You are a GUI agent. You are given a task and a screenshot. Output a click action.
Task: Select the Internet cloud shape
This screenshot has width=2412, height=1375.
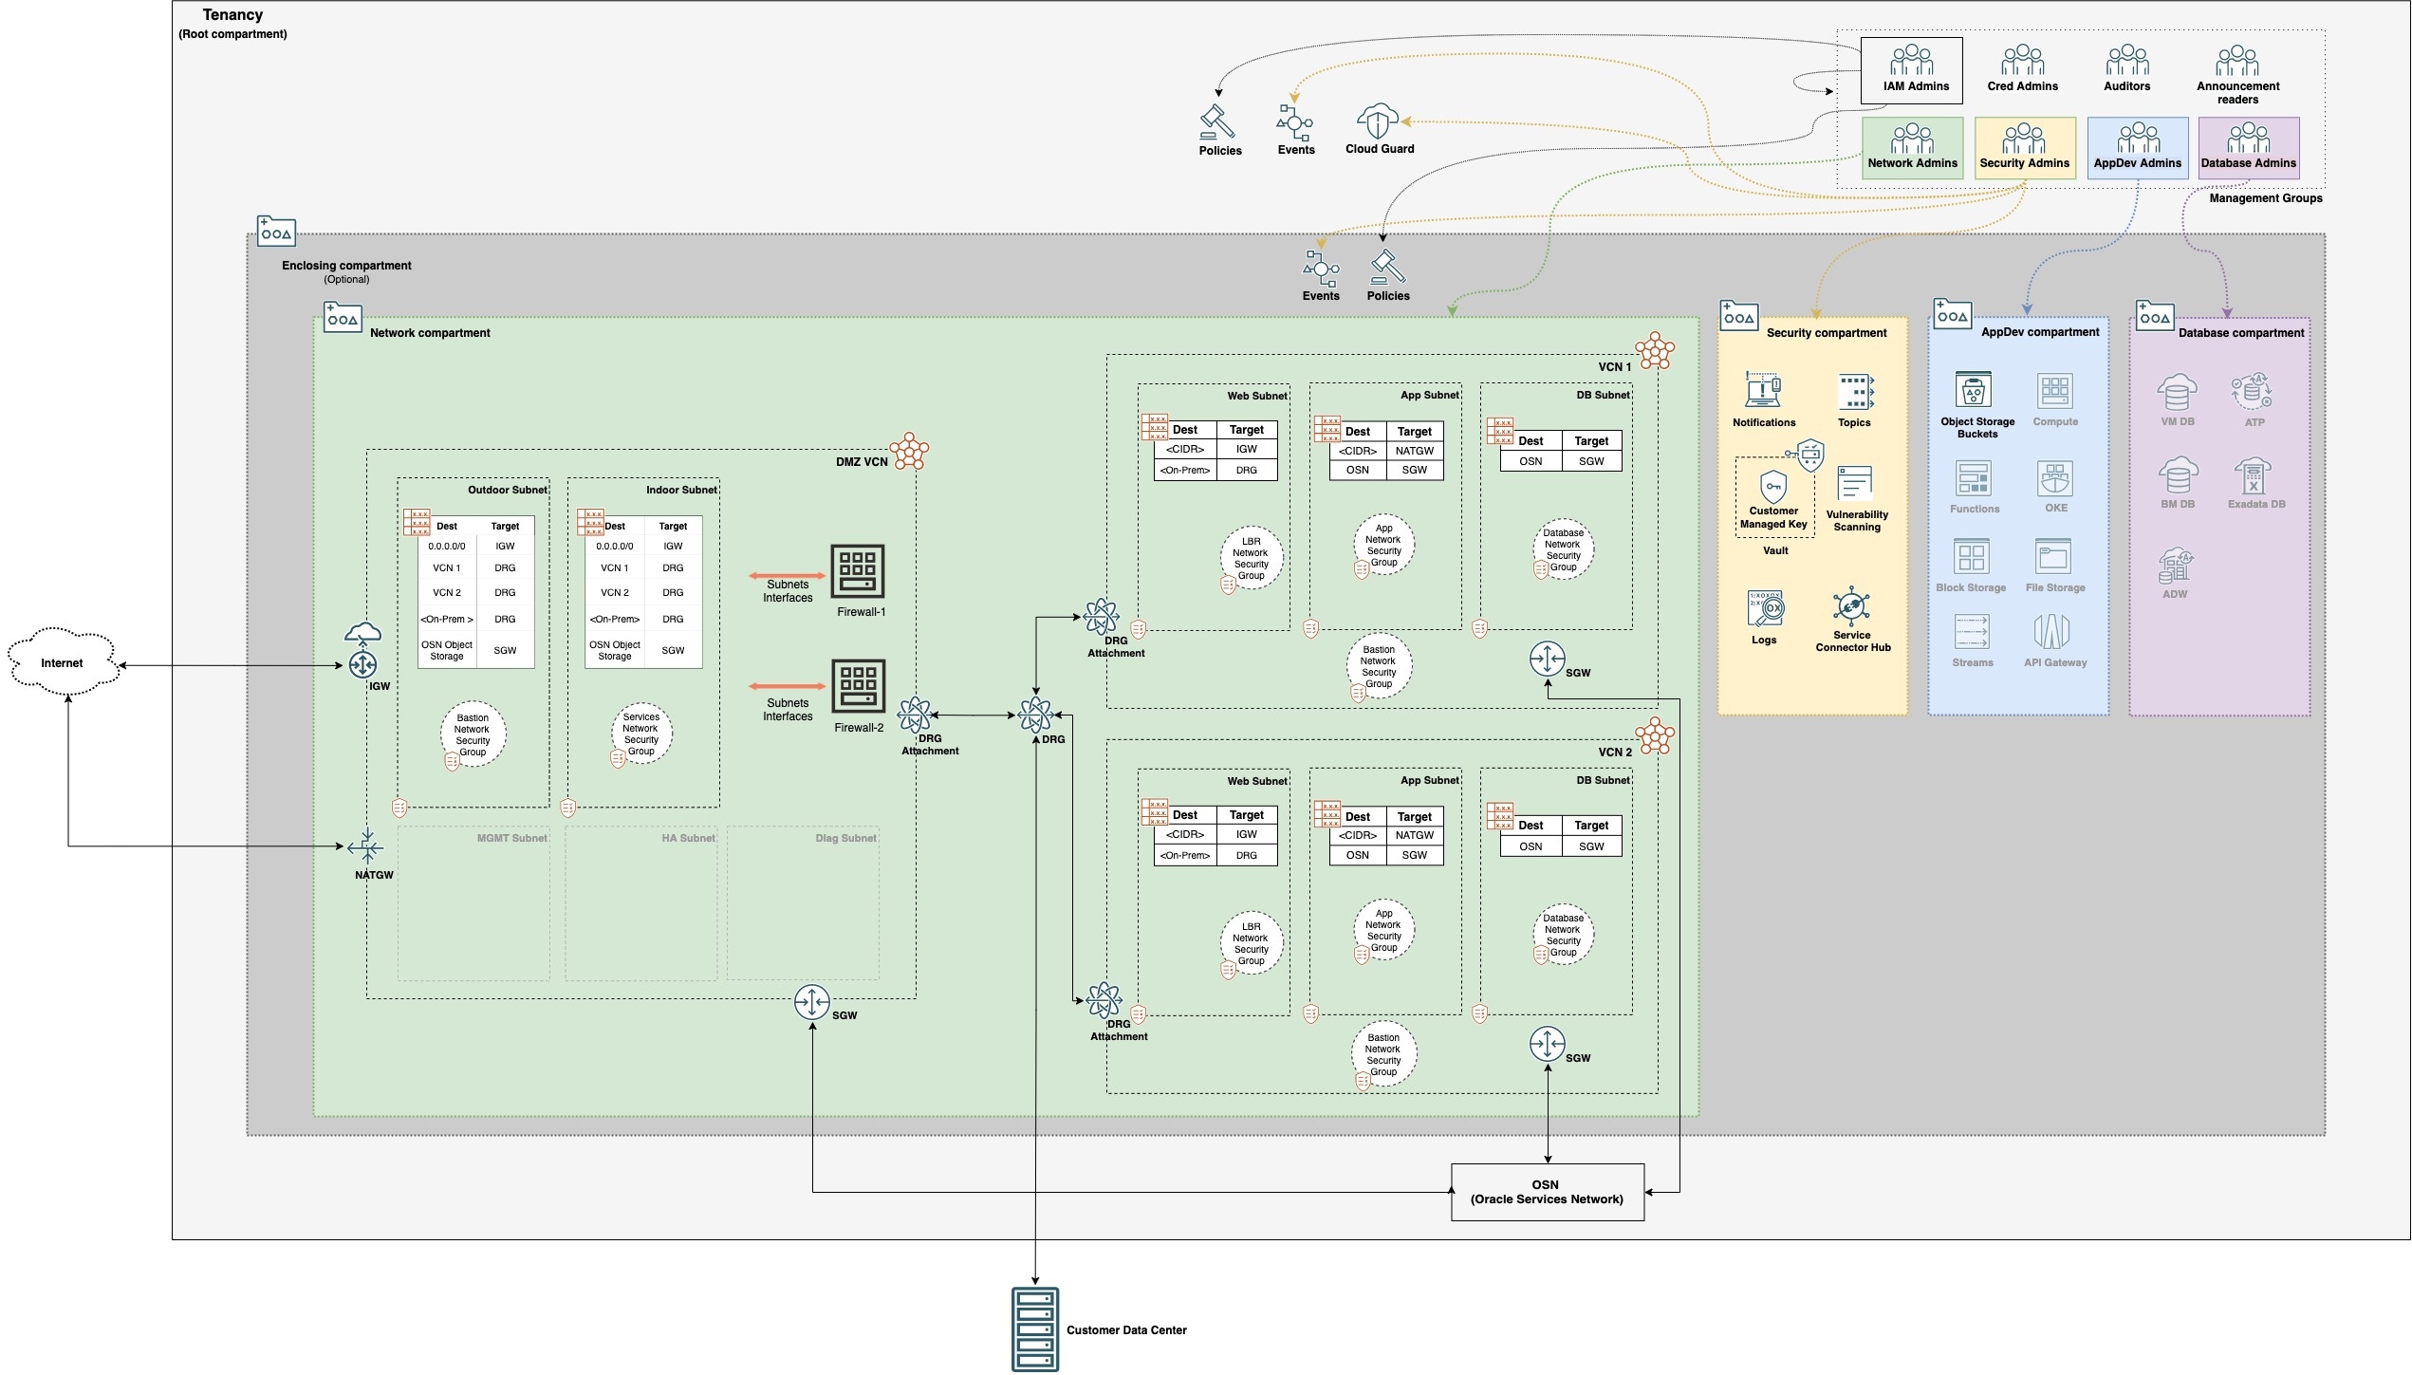click(x=63, y=662)
